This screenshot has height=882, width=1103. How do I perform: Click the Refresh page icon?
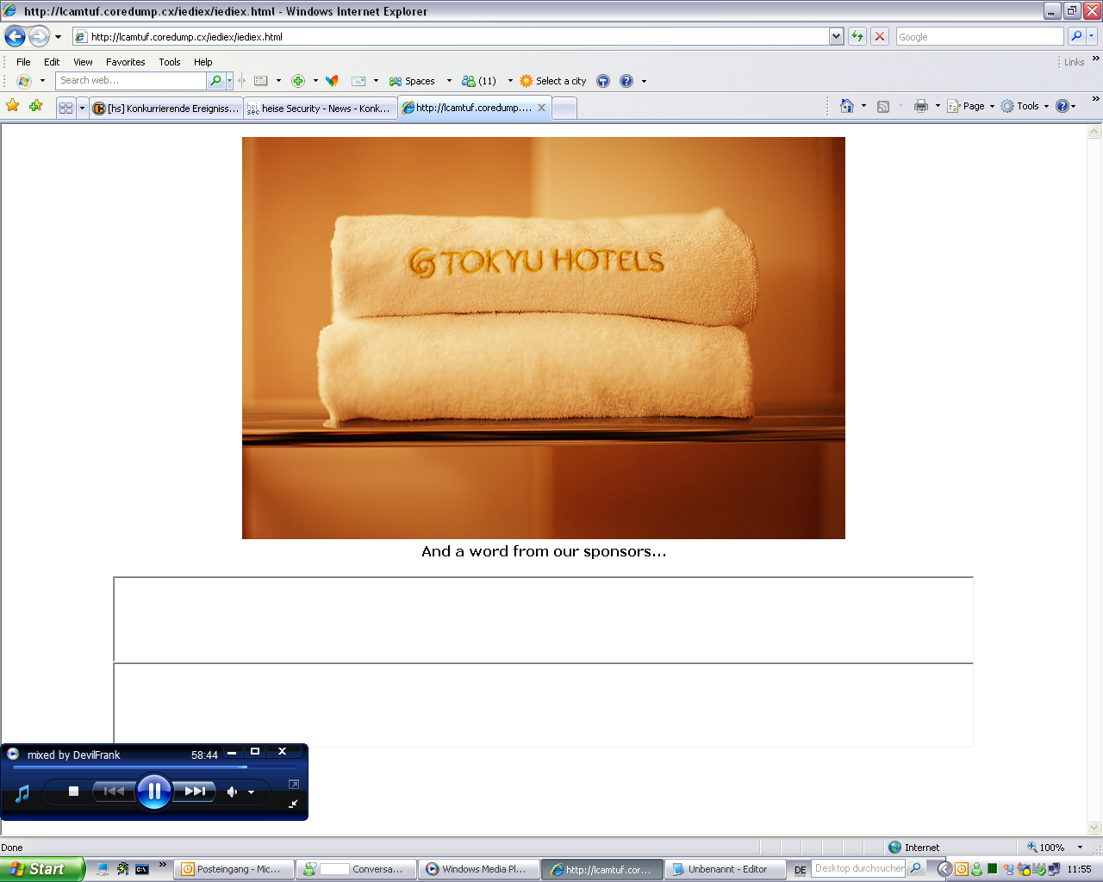pyautogui.click(x=857, y=36)
